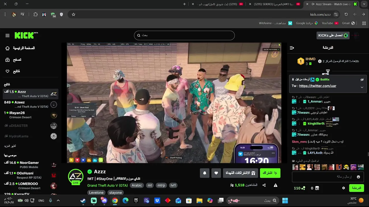Open channel points showing 110
The image size is (369, 207).
coord(300,188)
